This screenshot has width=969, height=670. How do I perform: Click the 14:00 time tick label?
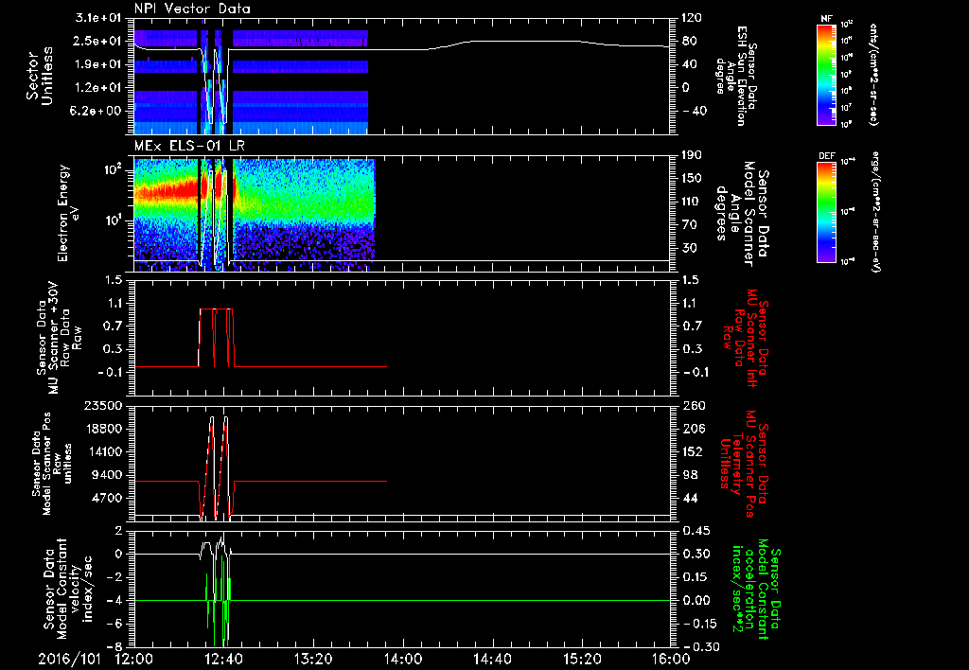pyautogui.click(x=403, y=659)
